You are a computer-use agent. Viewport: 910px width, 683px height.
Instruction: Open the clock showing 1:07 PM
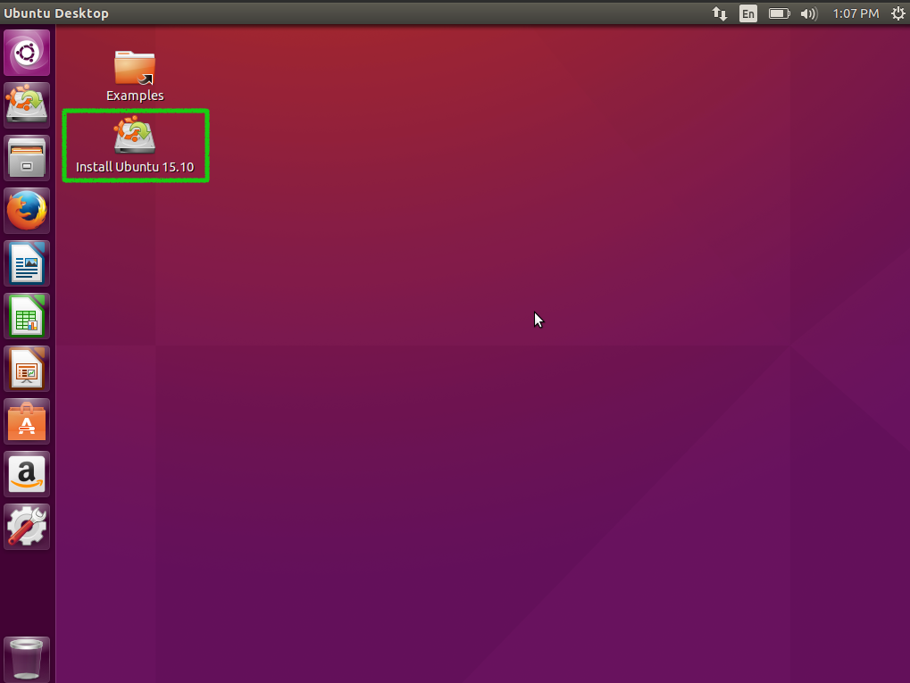click(856, 13)
